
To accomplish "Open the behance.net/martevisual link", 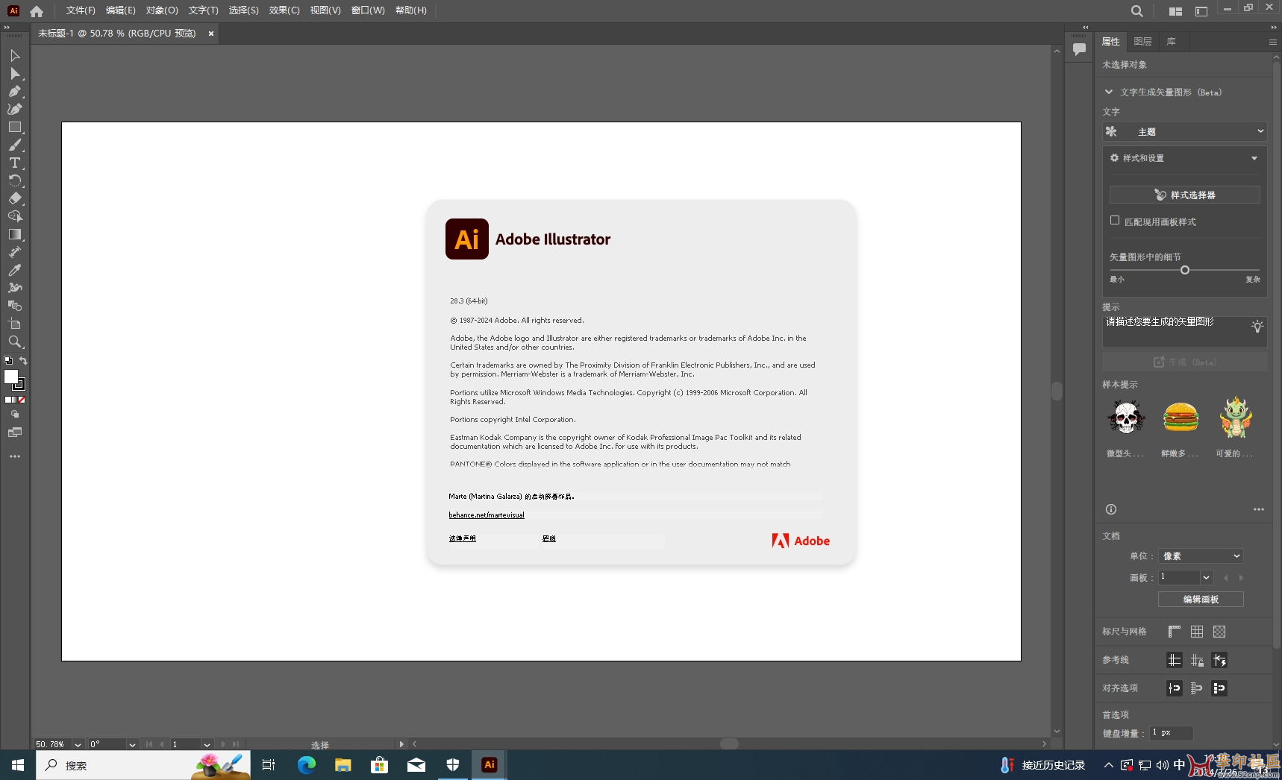I will (x=487, y=515).
